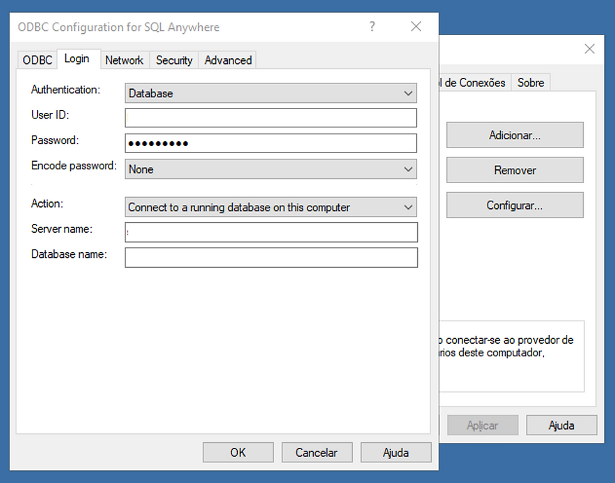Close the ODBC Configuration dialog
615x483 pixels.
(416, 26)
